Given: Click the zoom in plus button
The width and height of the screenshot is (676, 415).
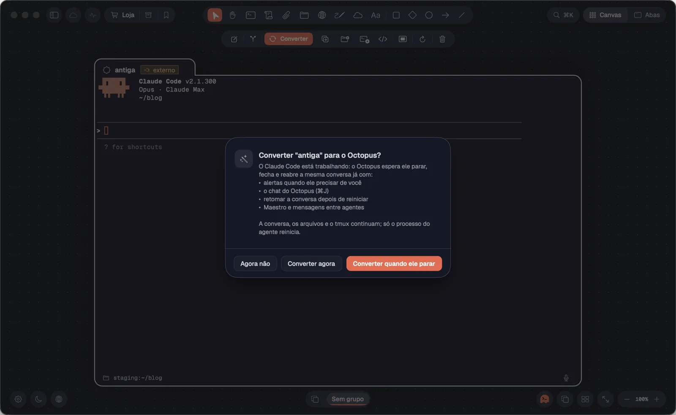Looking at the screenshot, I should tap(657, 399).
